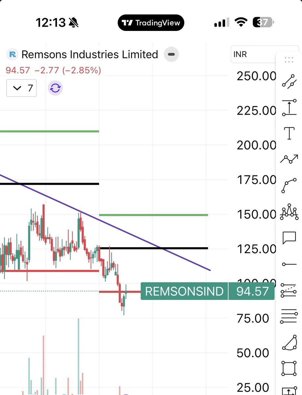Tap the 200.00 price axis label

pos(256,145)
